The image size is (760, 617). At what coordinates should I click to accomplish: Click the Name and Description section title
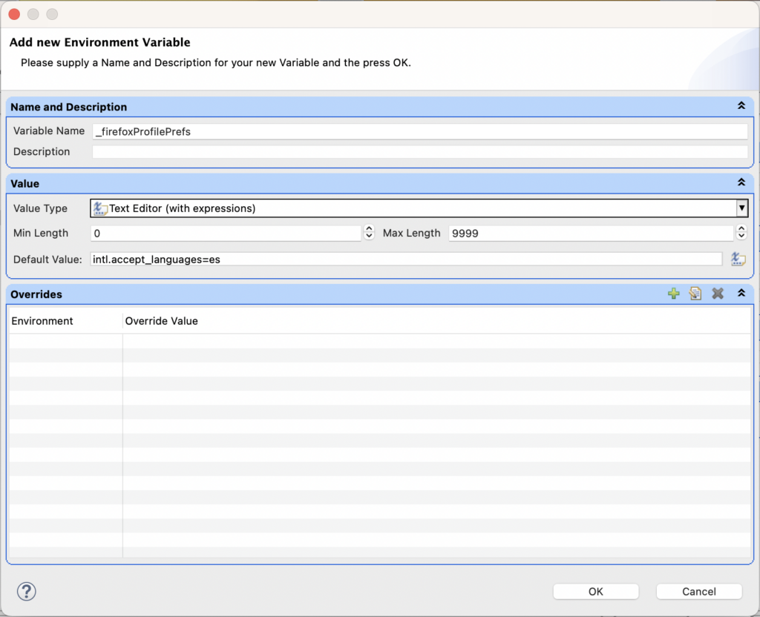pos(69,107)
